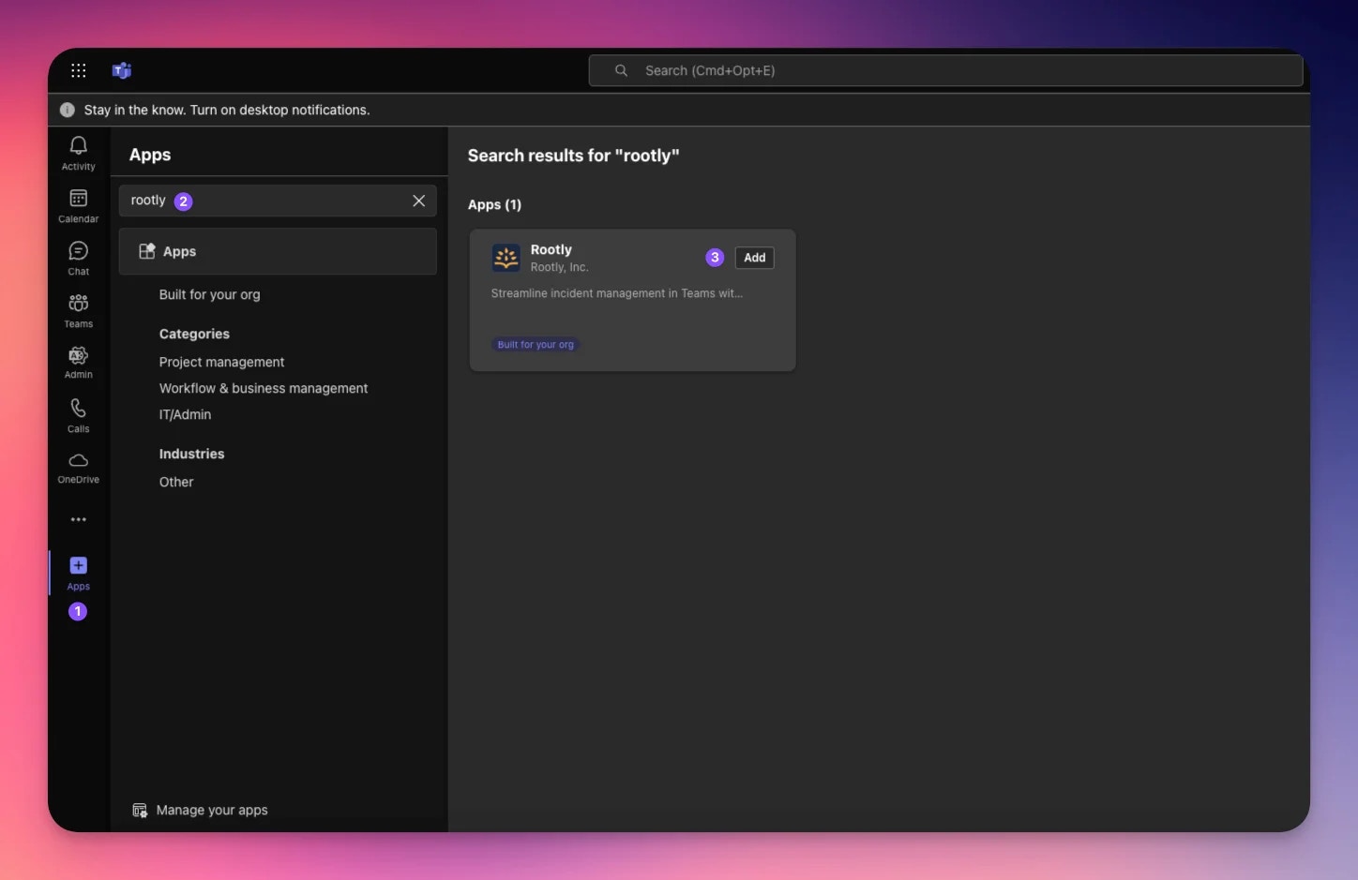
Task: Open Teams section in the sidebar
Action: point(79,311)
